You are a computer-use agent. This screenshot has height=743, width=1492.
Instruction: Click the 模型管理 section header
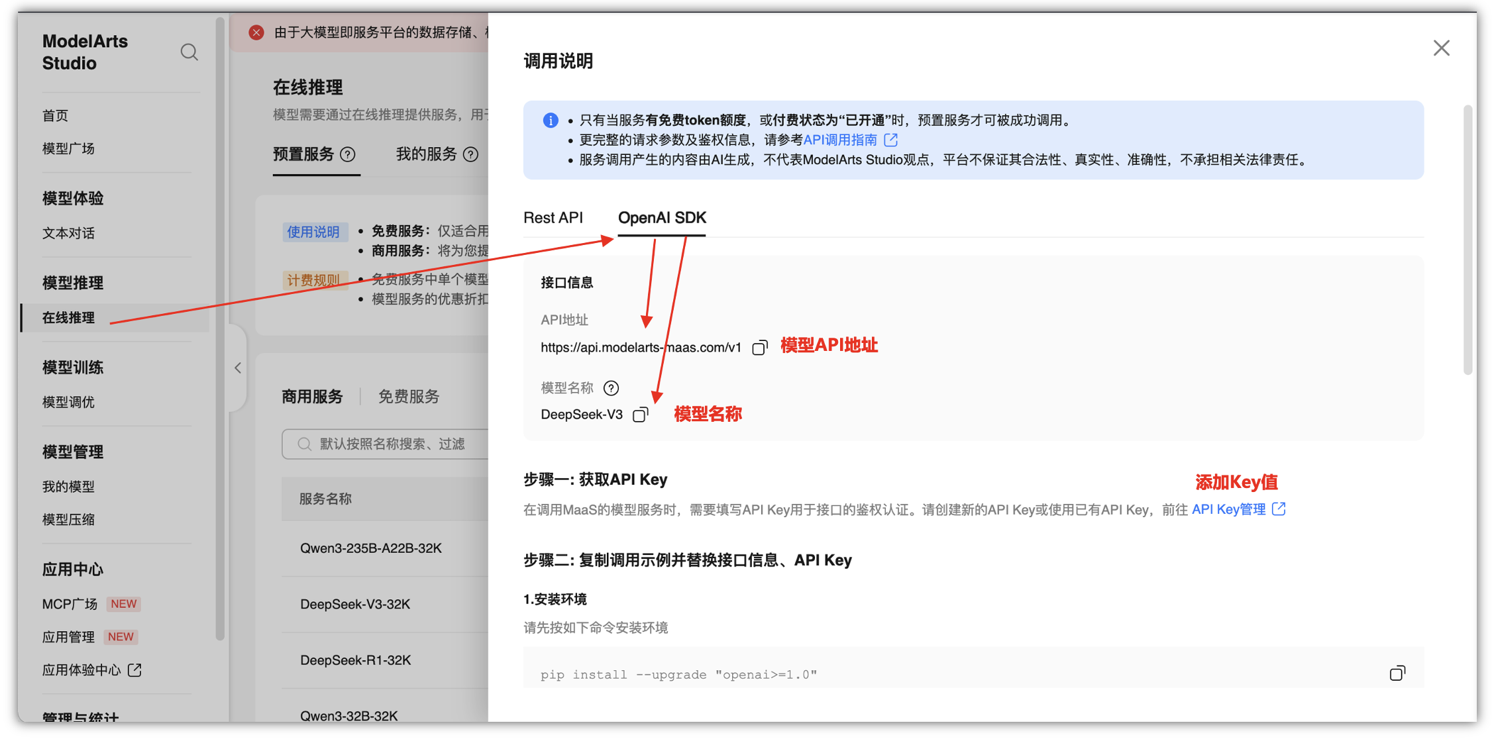(x=73, y=452)
